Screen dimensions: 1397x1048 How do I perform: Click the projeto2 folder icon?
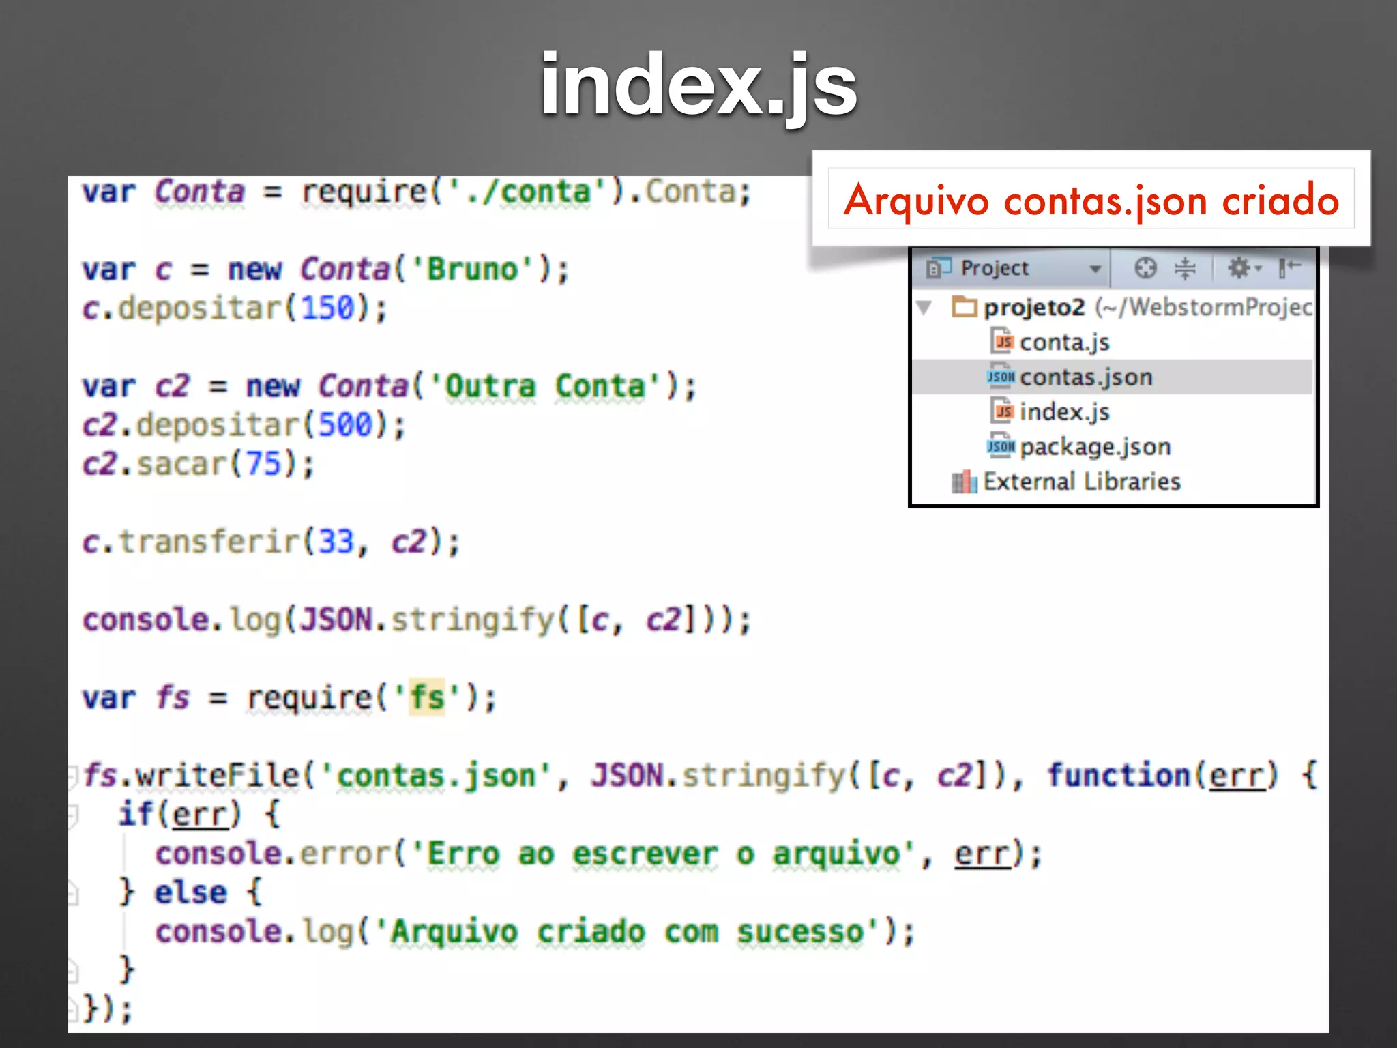point(965,306)
